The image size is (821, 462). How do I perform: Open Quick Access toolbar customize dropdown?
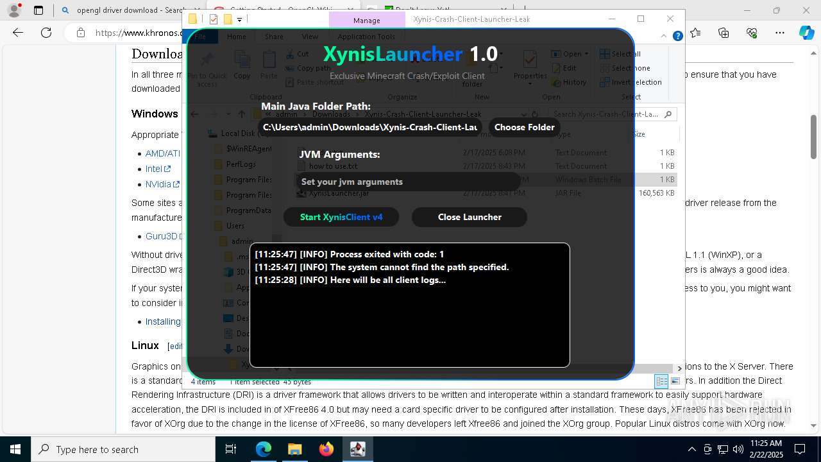pyautogui.click(x=239, y=19)
